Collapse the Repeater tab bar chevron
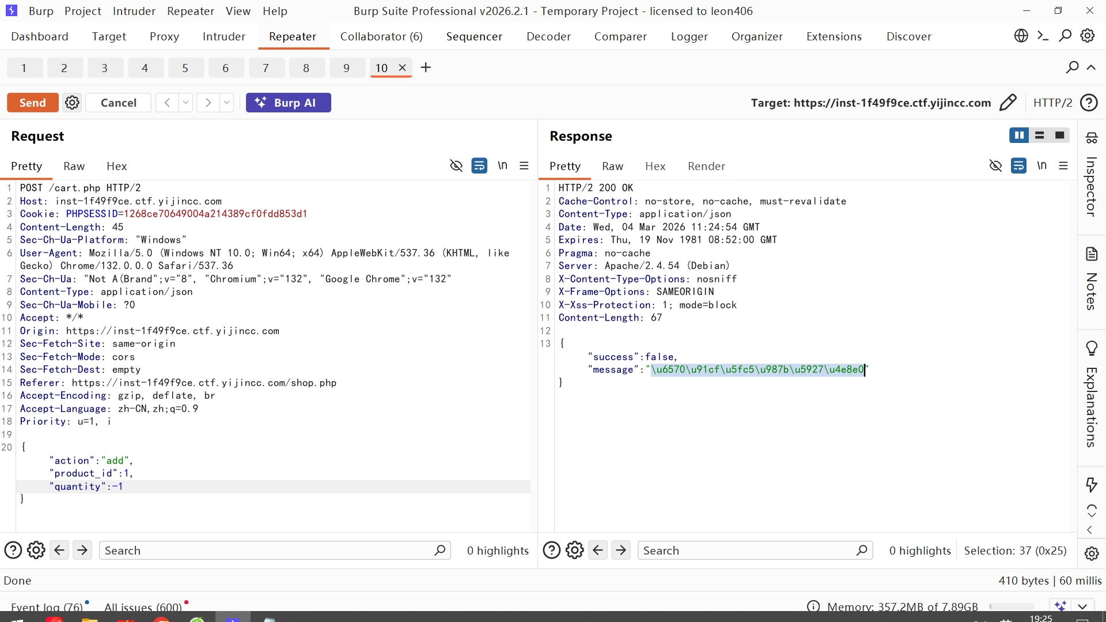Image resolution: width=1106 pixels, height=622 pixels. coord(1091,67)
